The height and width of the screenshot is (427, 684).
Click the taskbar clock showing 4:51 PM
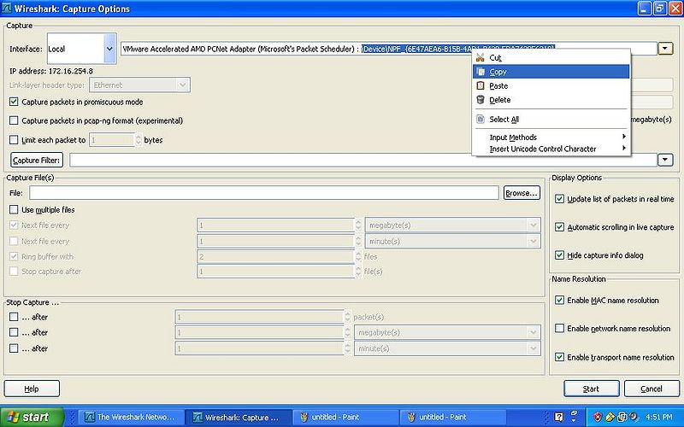659,417
